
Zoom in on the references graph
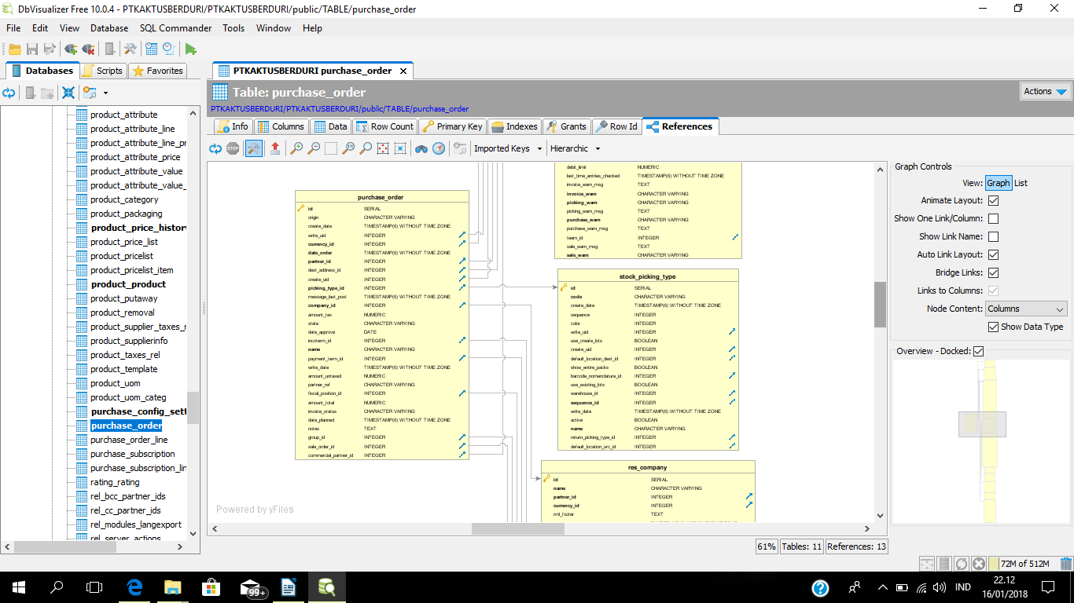coord(296,148)
